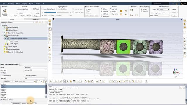Click the Advanced... button in Selection Helper
Viewport: 187px width, 105px height.
click(x=174, y=16)
